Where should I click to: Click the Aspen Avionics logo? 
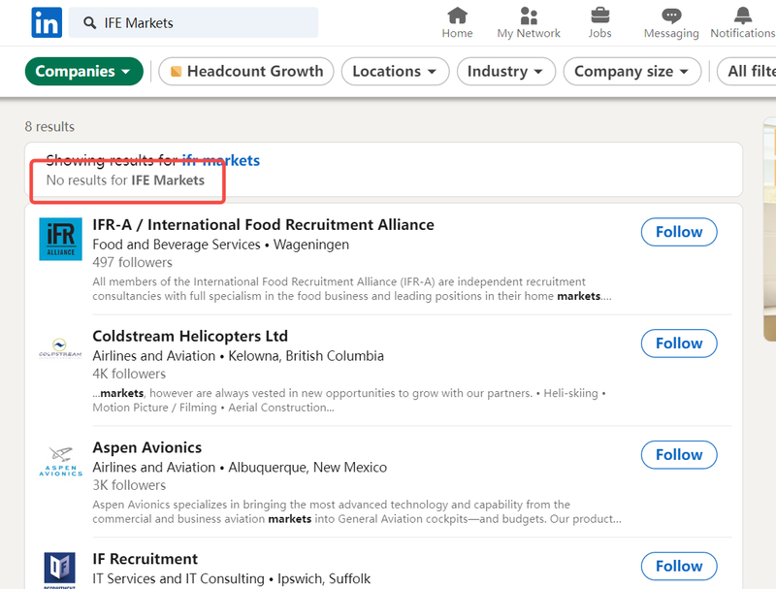(x=60, y=461)
